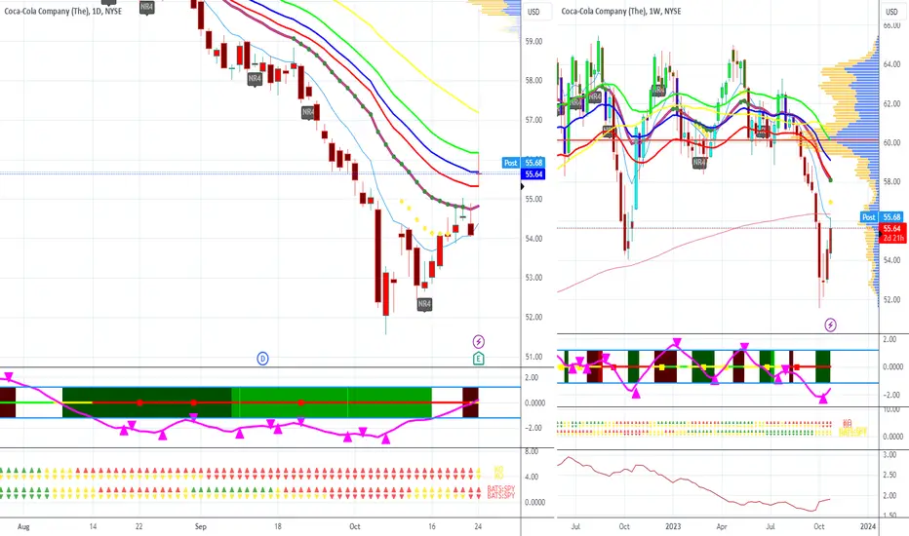The height and width of the screenshot is (536, 909).
Task: Open the USD currency selector on the 1W chart
Action: [x=891, y=12]
